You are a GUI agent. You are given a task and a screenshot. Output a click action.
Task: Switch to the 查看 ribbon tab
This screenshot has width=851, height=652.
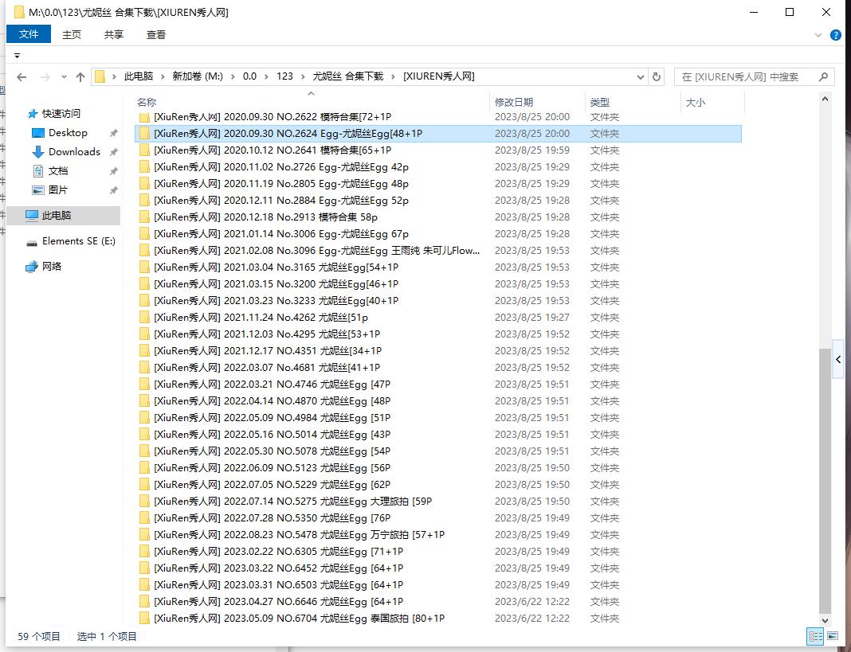[x=156, y=35]
